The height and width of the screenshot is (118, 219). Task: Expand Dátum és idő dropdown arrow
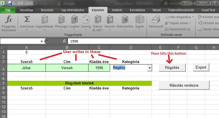[x=102, y=30]
